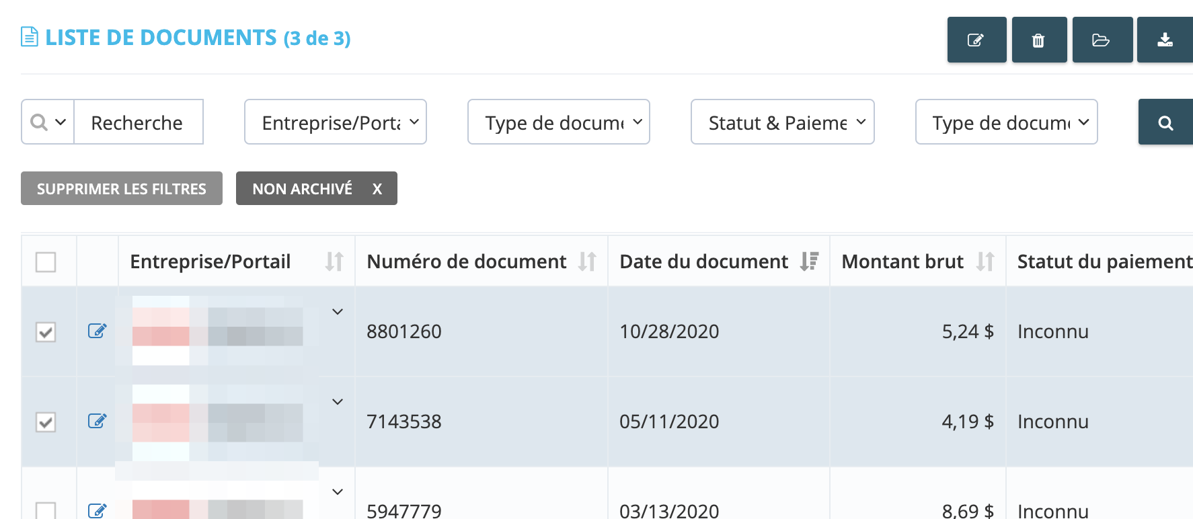Click date 05/11/2020
Screen dimensions: 1193x519
pyautogui.click(x=669, y=422)
